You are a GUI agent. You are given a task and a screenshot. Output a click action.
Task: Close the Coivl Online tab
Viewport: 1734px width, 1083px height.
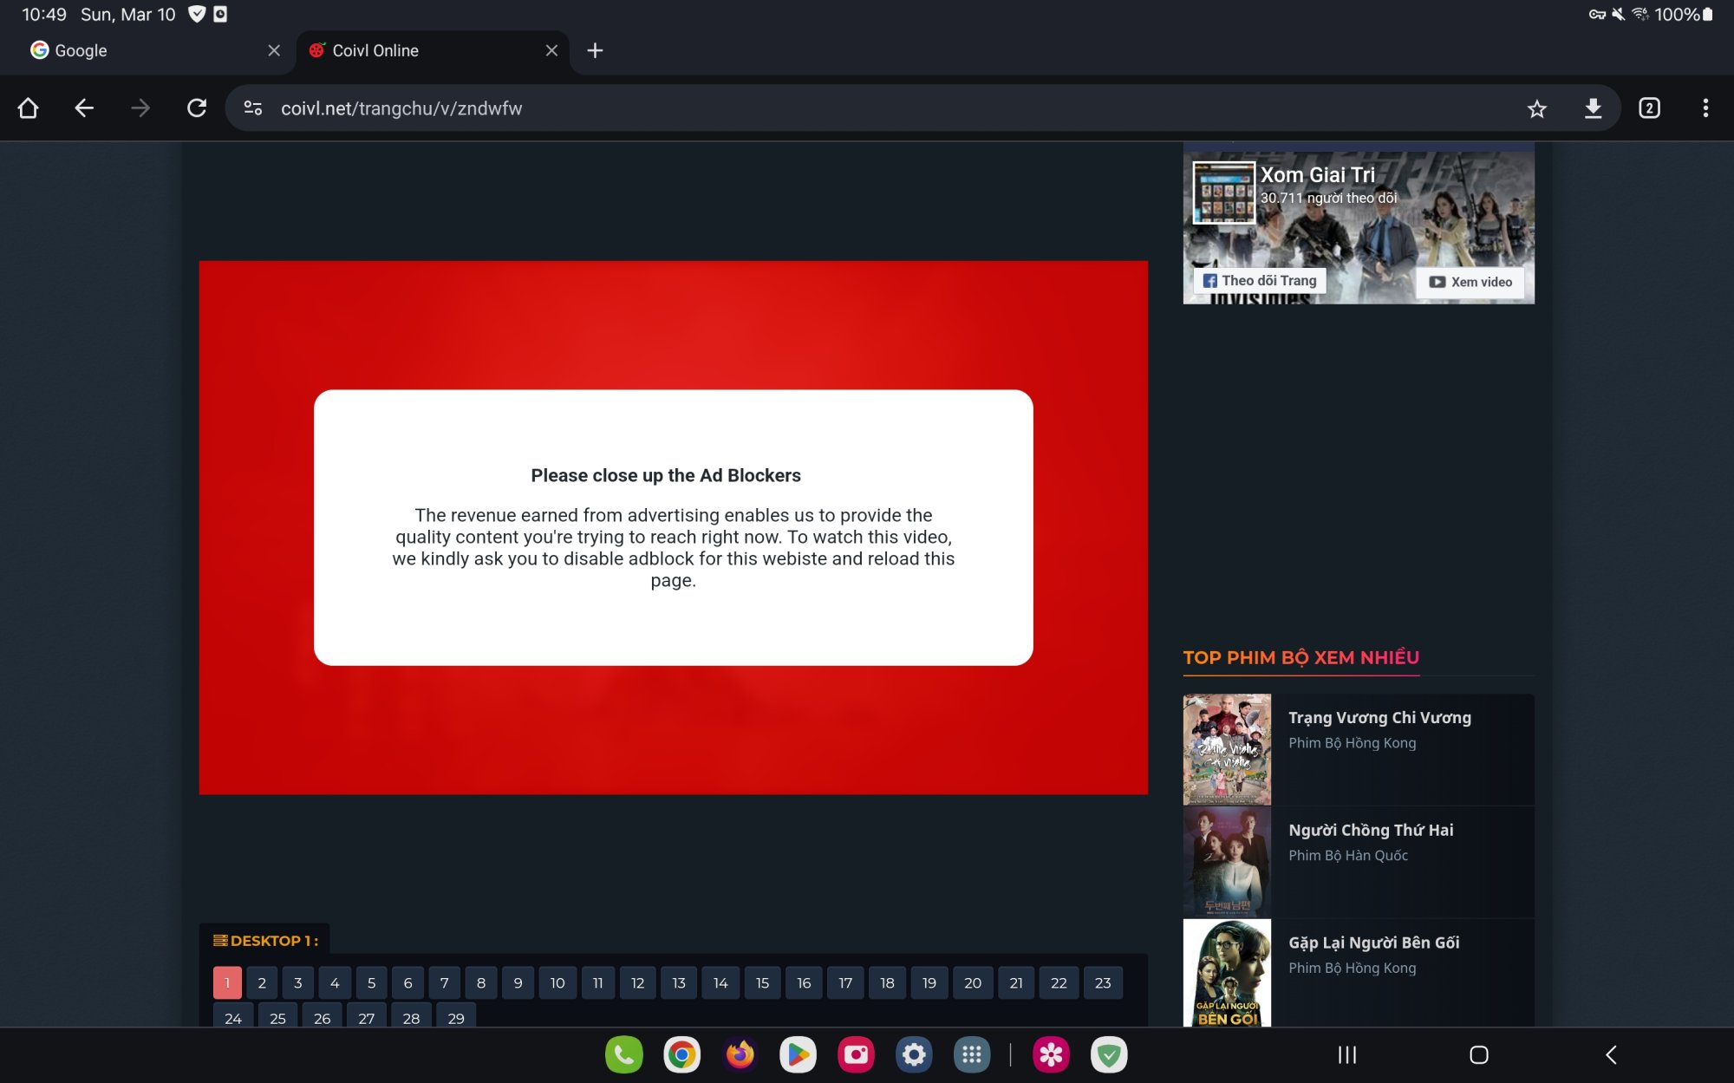tap(551, 51)
